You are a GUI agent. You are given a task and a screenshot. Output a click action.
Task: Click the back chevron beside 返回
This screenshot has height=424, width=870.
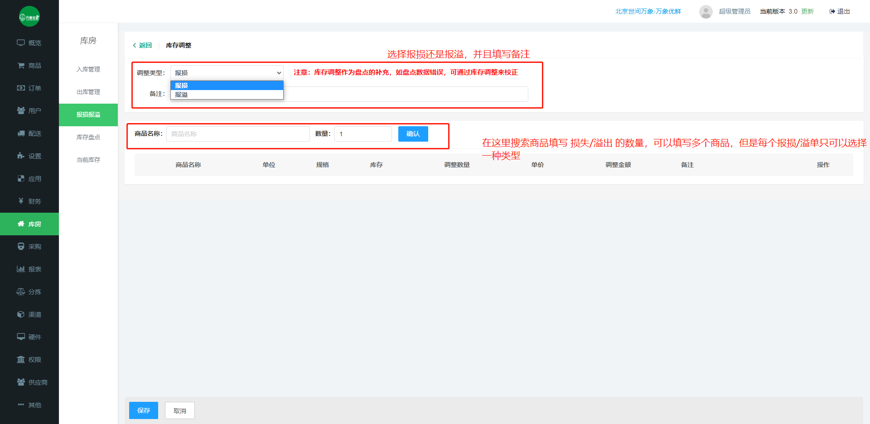click(x=135, y=45)
